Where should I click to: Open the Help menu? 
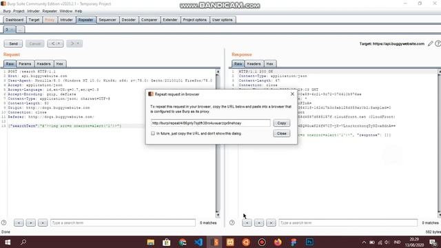[79, 11]
